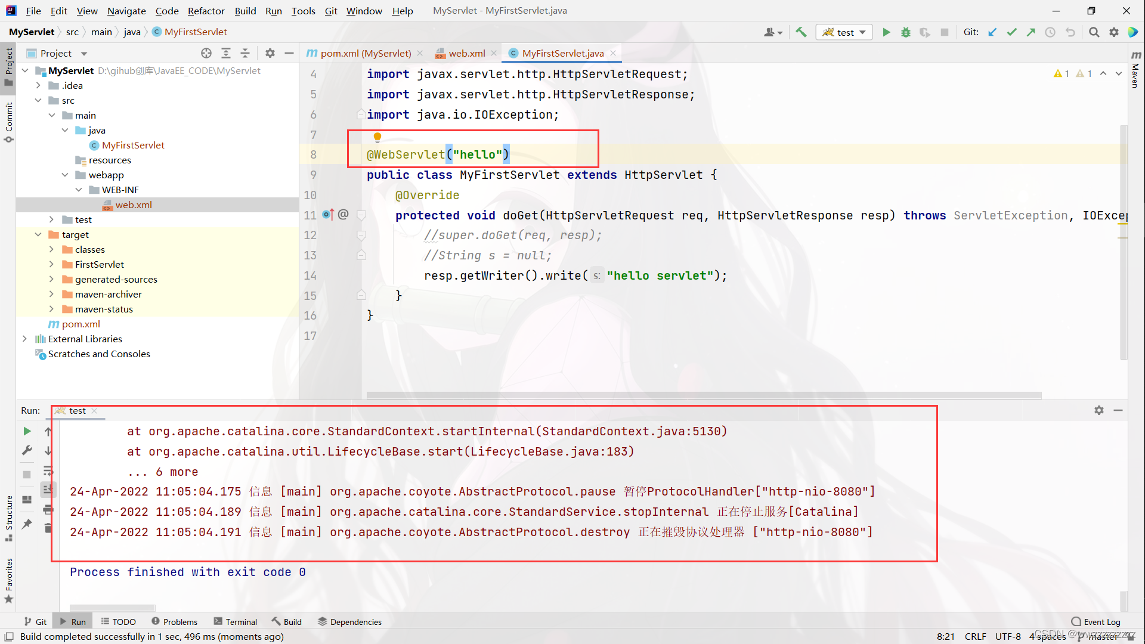The image size is (1145, 644).
Task: Expand the test folder
Action: (52, 219)
